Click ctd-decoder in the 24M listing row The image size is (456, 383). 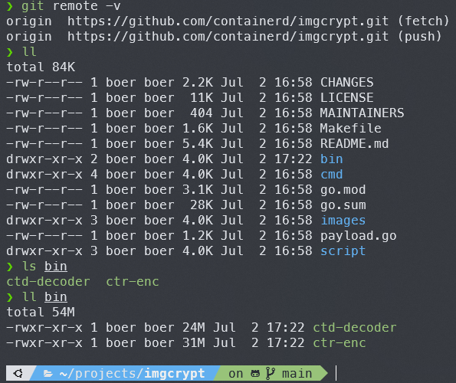355,328
